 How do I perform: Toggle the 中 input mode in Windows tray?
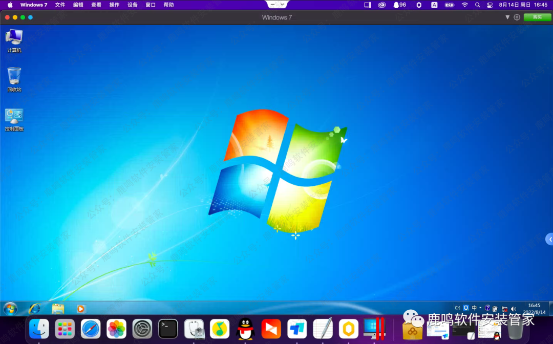tap(474, 308)
